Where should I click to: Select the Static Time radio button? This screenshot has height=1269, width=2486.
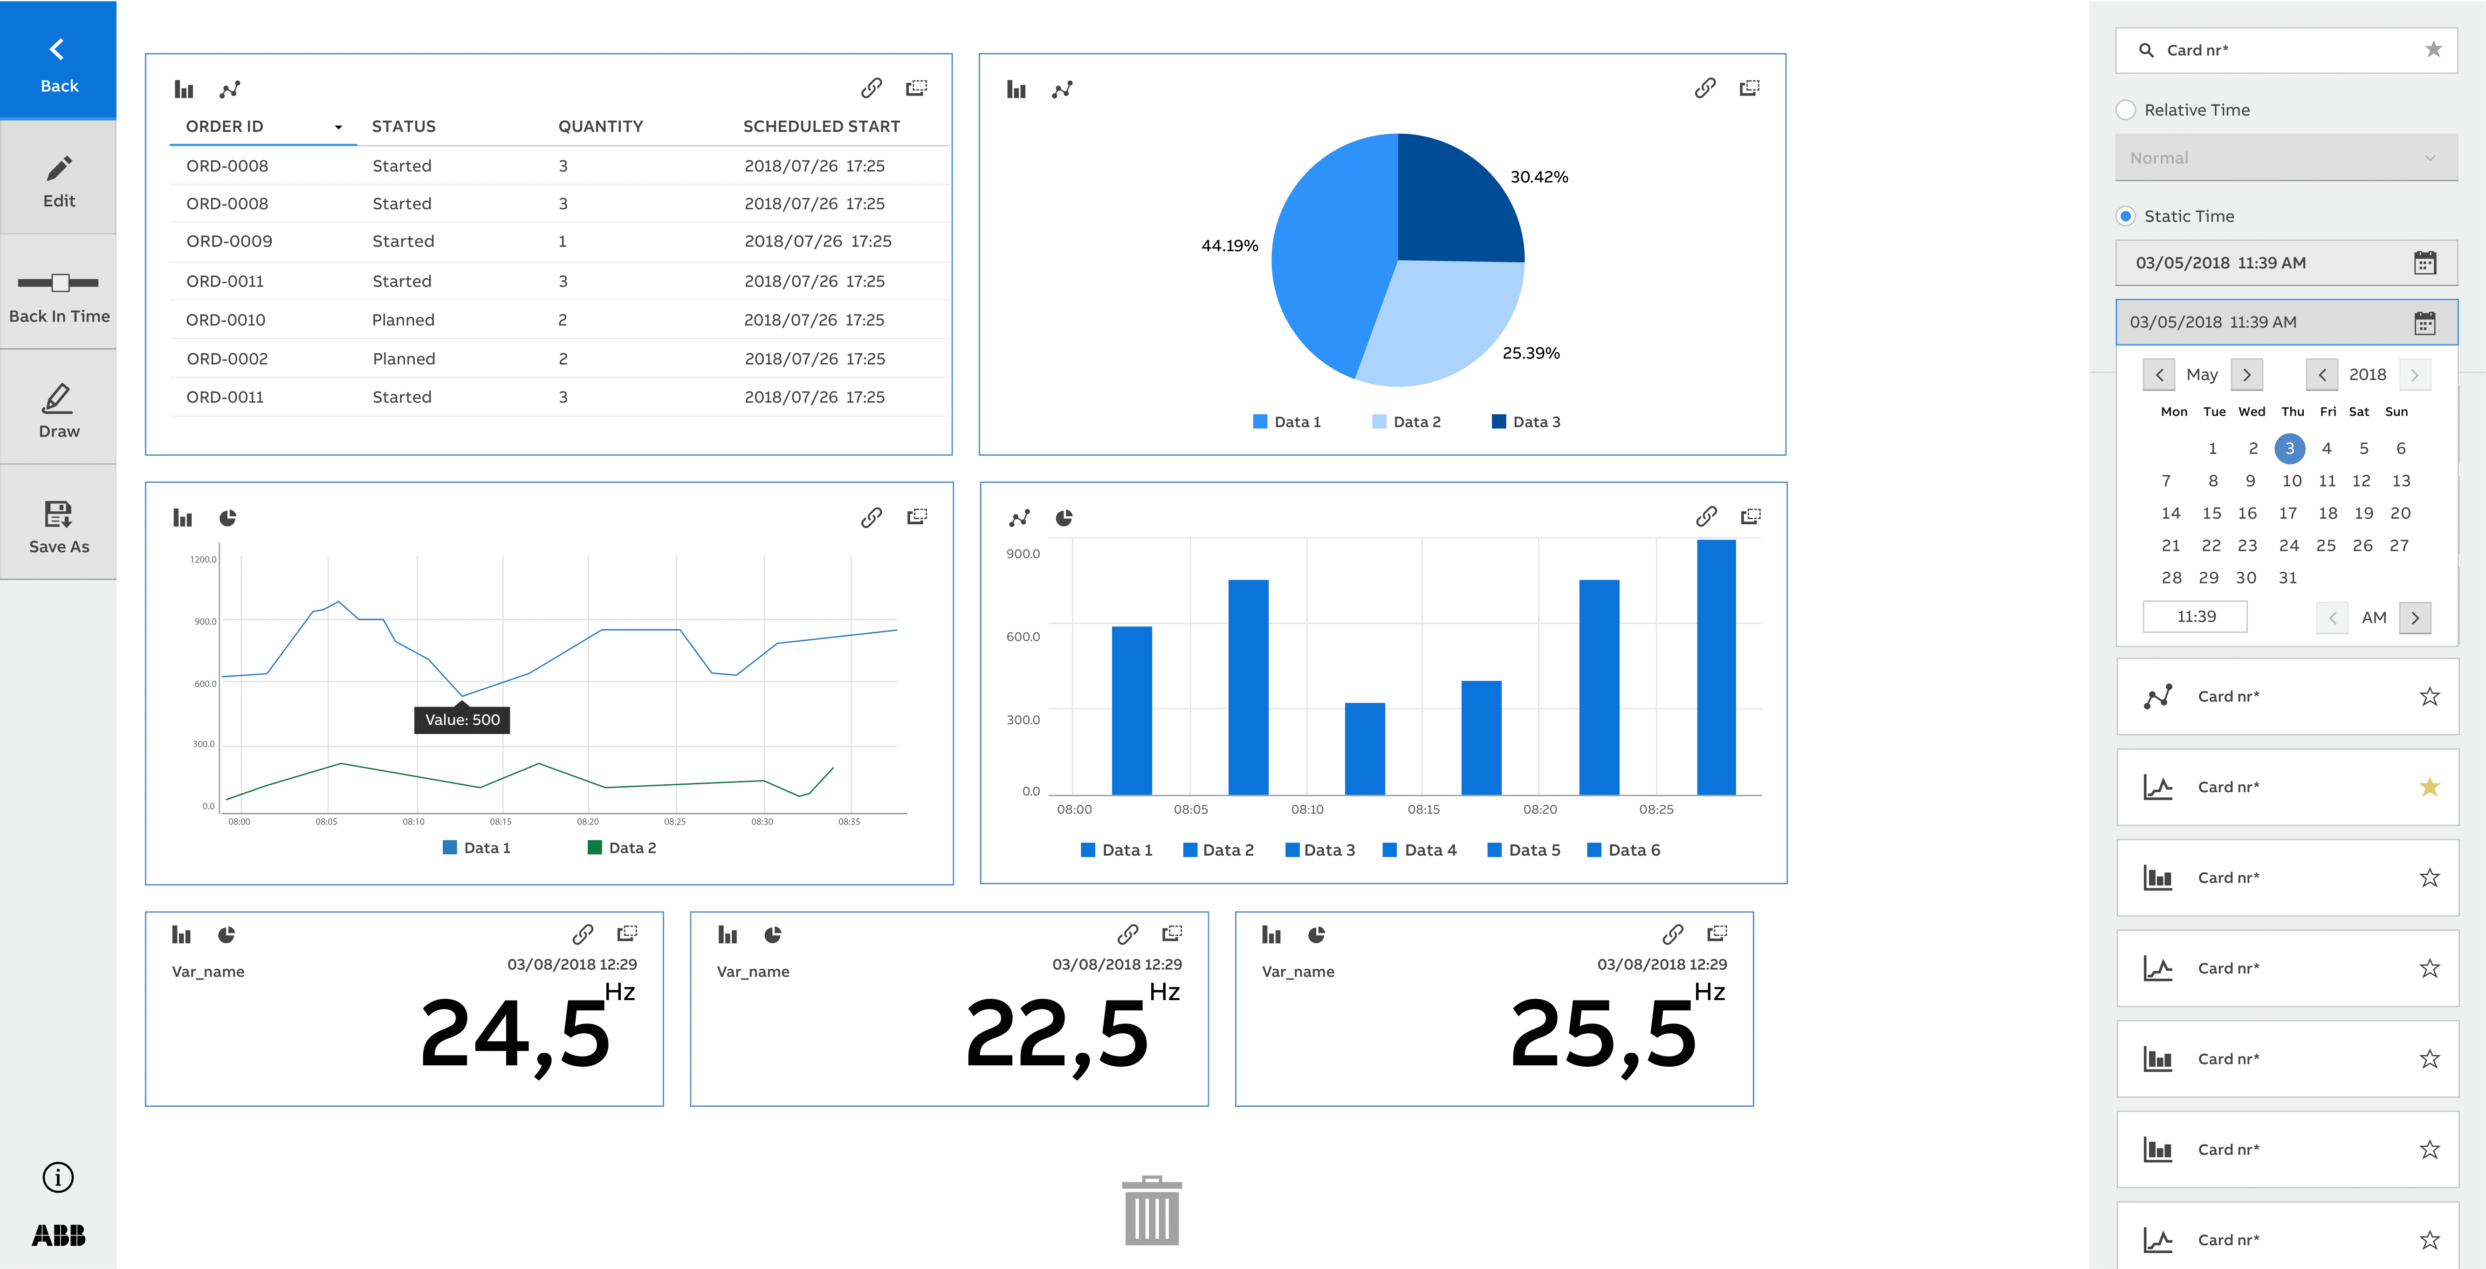2125,216
